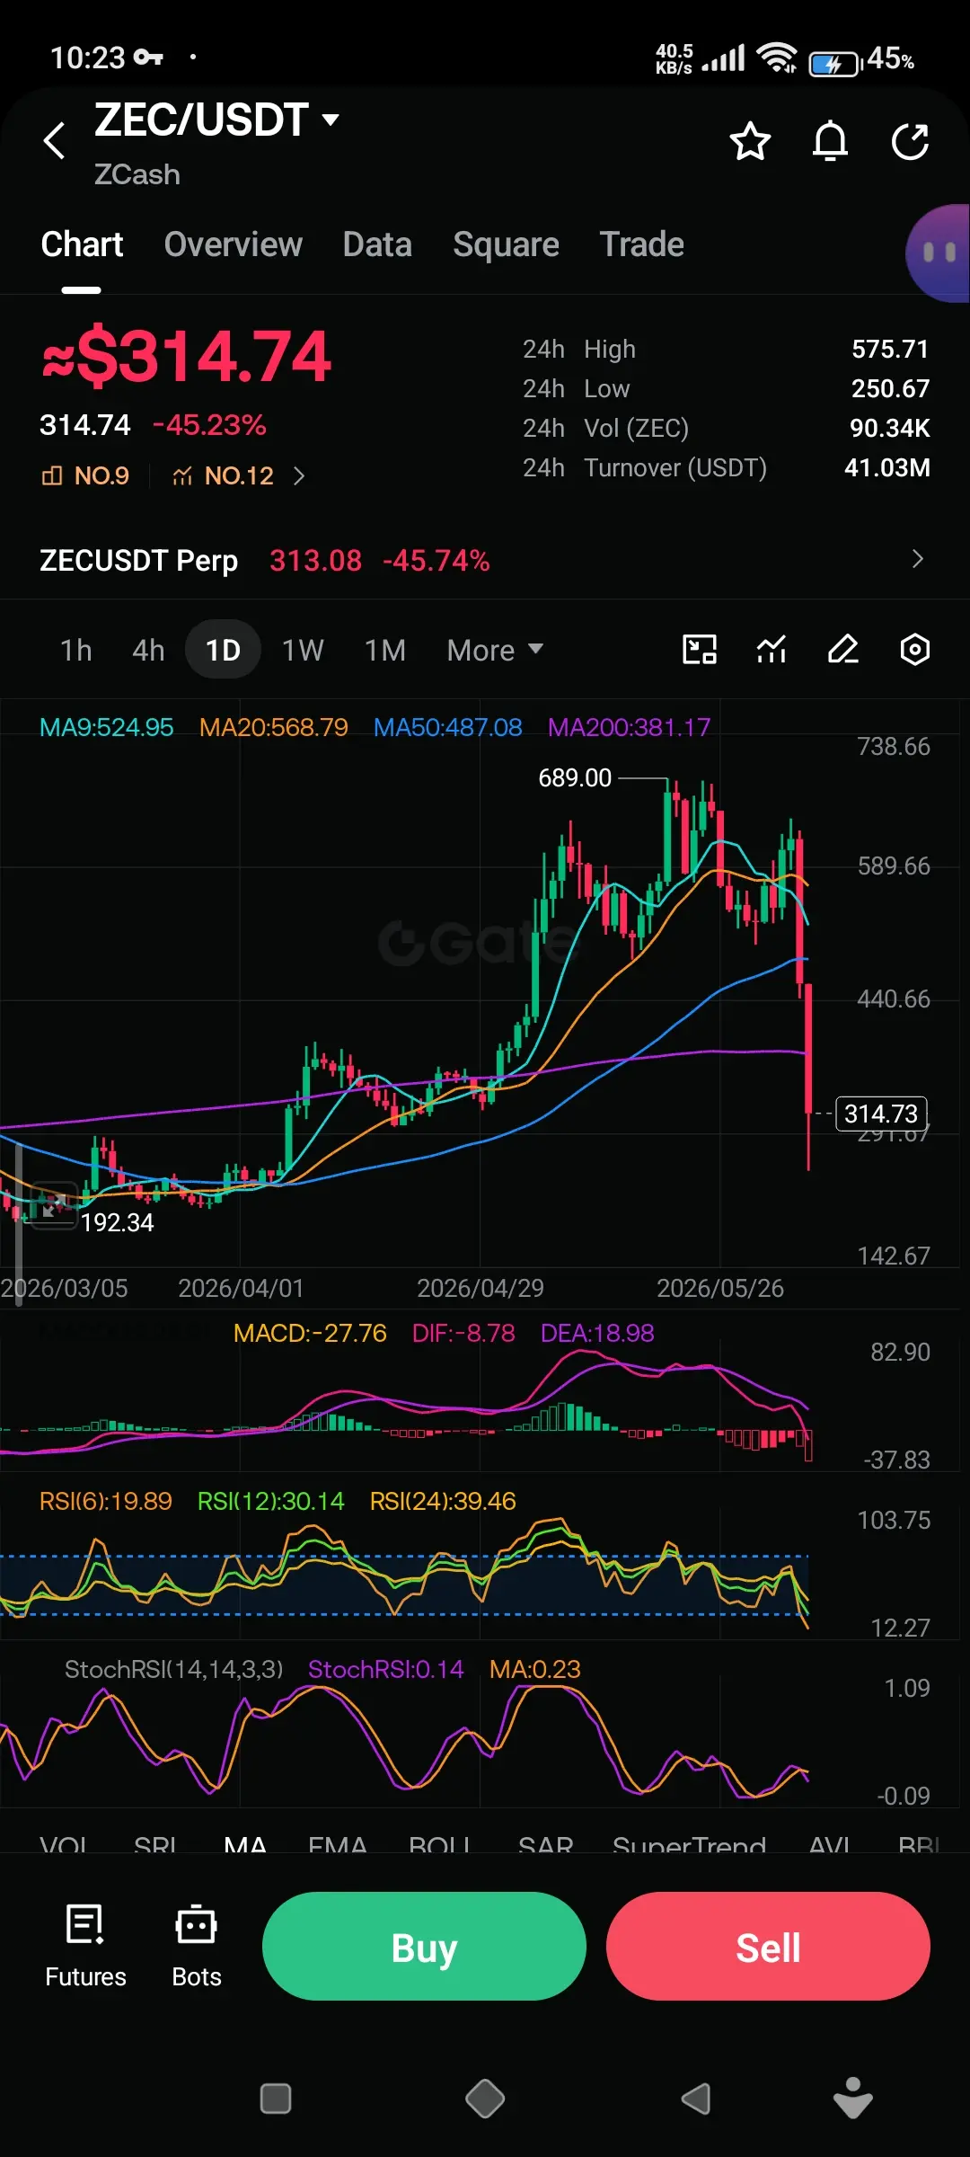The width and height of the screenshot is (970, 2157).
Task: Open ZECUSDT Perp chevron arrow
Action: click(917, 559)
